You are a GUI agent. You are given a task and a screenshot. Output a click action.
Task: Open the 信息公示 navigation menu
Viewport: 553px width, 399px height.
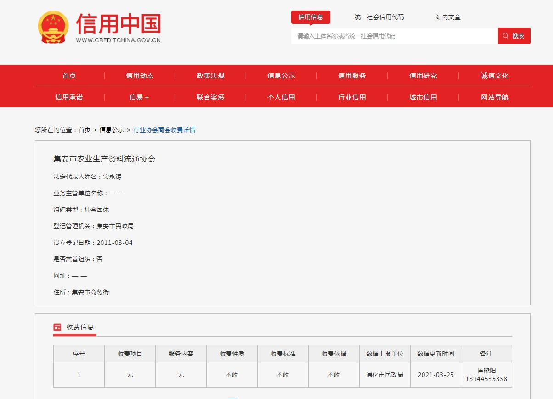(x=281, y=76)
